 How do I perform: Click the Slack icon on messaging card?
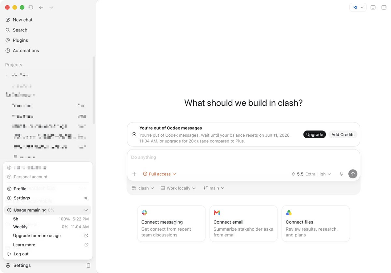point(145,213)
